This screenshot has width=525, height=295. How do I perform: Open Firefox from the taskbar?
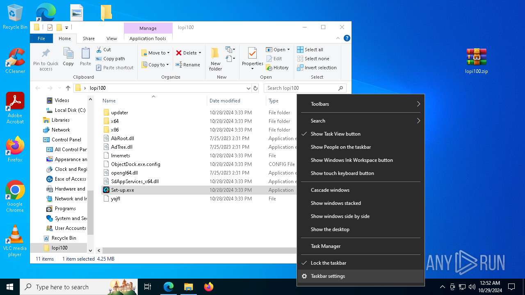(209, 287)
